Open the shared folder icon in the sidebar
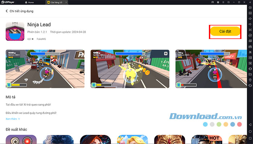This screenshot has height=144, width=253. [250, 74]
